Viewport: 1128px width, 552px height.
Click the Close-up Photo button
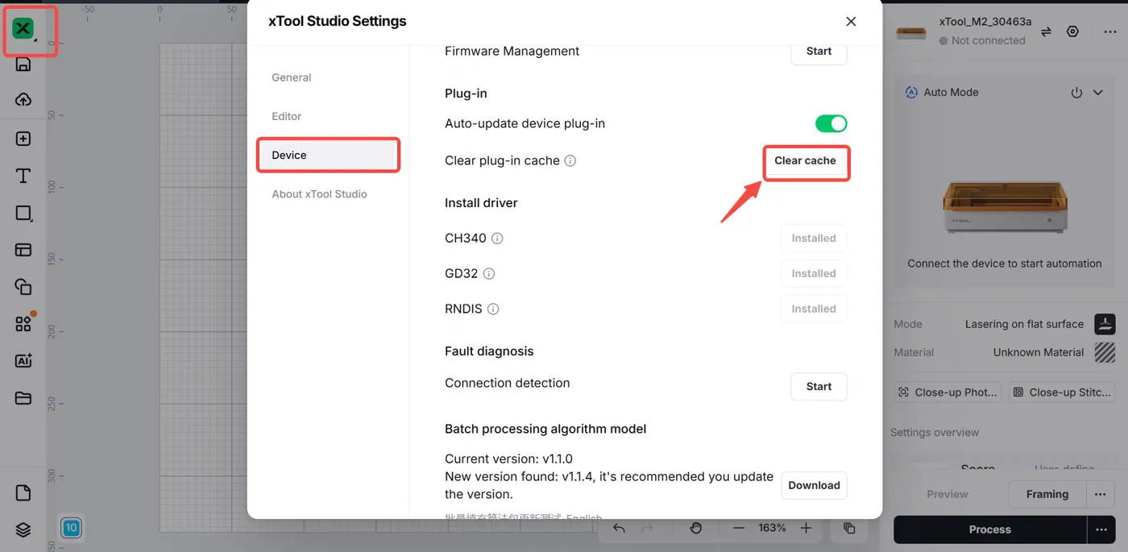click(x=948, y=392)
